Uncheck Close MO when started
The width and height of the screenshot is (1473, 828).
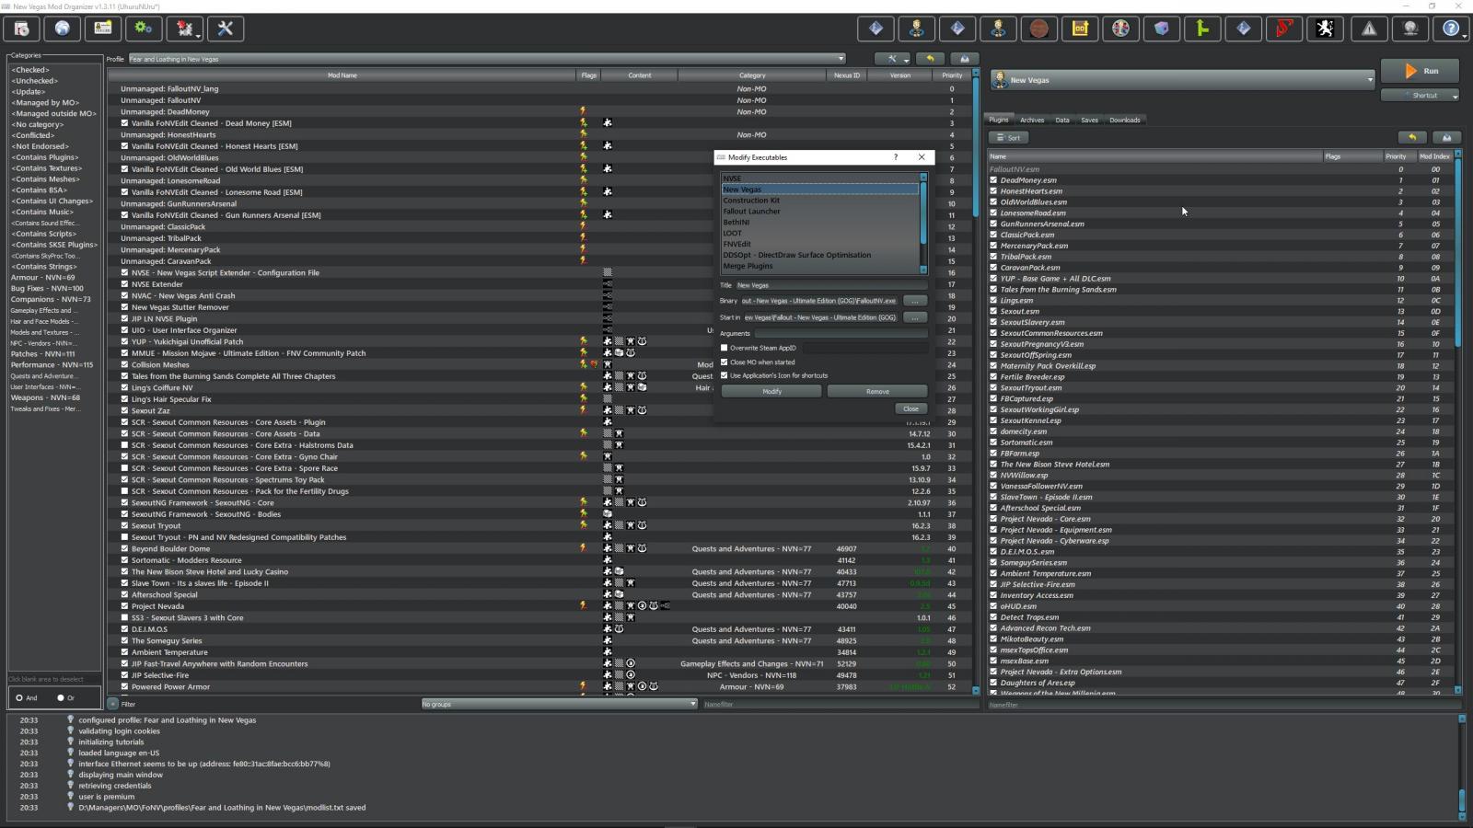725,362
